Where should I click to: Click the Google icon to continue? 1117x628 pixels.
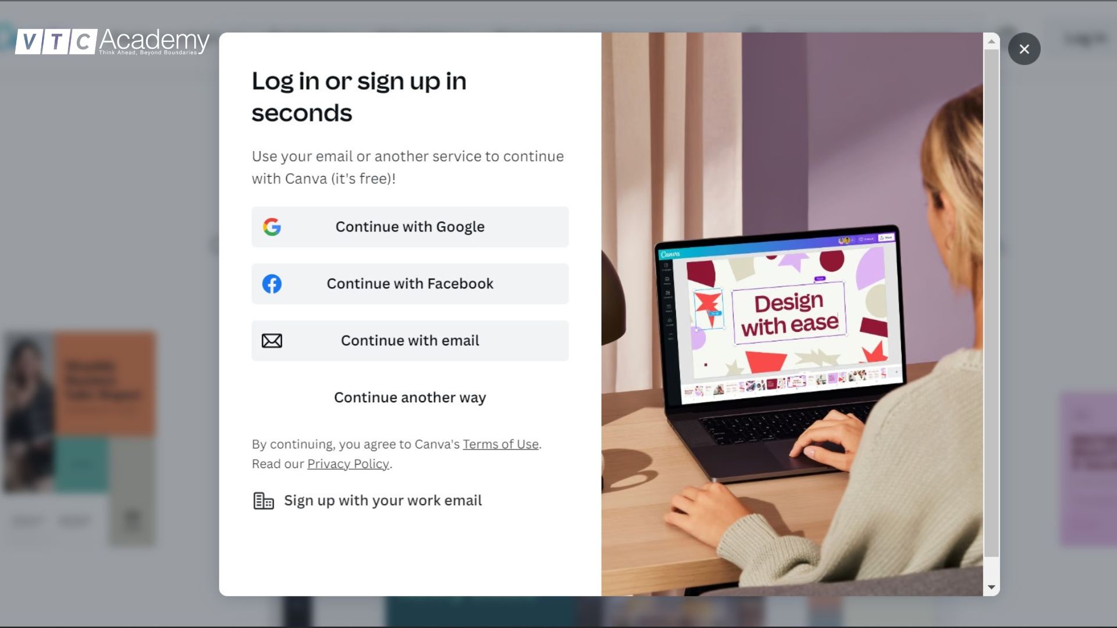click(x=271, y=226)
